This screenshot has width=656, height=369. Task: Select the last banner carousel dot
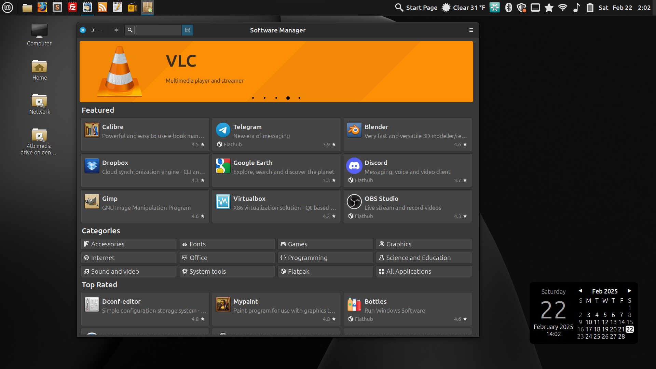pos(300,98)
